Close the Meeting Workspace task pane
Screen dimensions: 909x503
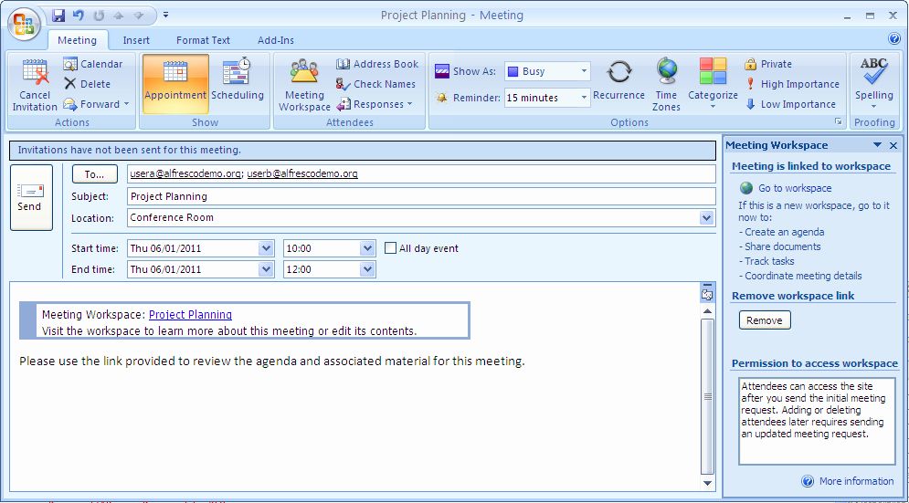[893, 145]
